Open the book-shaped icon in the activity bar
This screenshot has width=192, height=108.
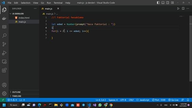pyautogui.click(x=4, y=27)
